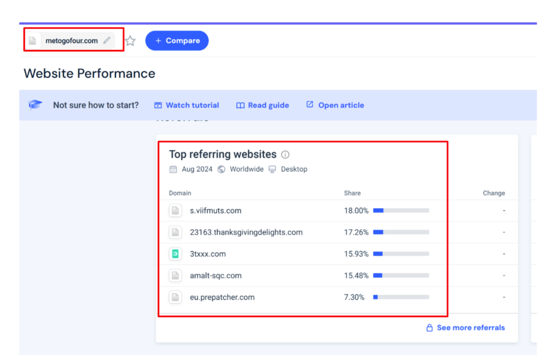The image size is (548, 360).
Task: Click the 3txxx.com green favicon
Action: click(x=175, y=254)
